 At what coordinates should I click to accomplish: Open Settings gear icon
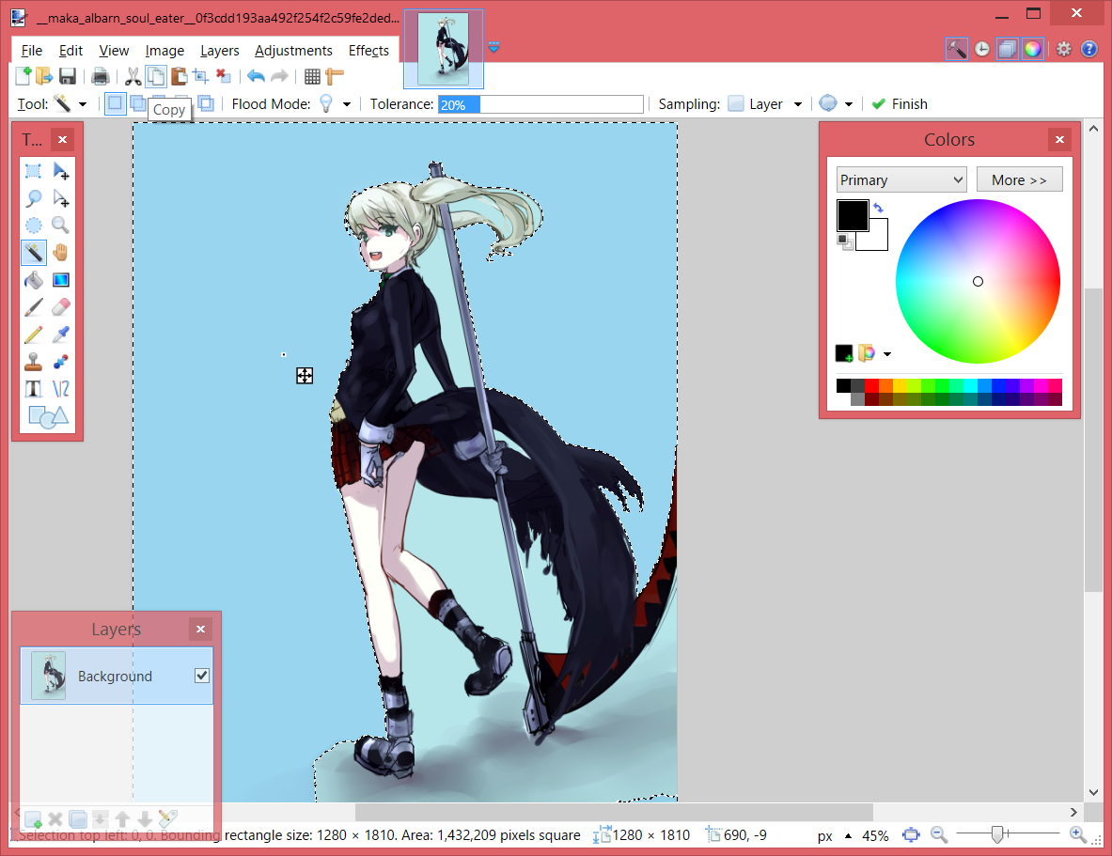click(x=1063, y=49)
